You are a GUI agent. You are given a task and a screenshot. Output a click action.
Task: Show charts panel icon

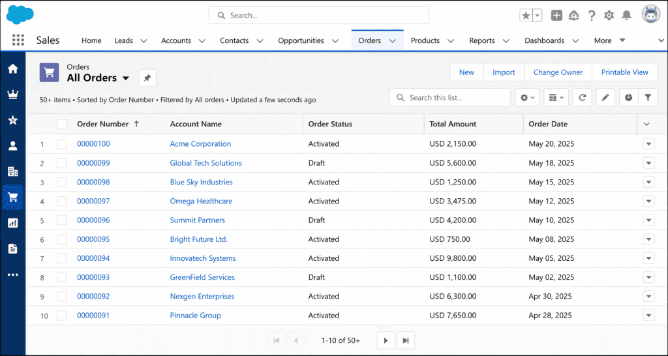click(628, 98)
